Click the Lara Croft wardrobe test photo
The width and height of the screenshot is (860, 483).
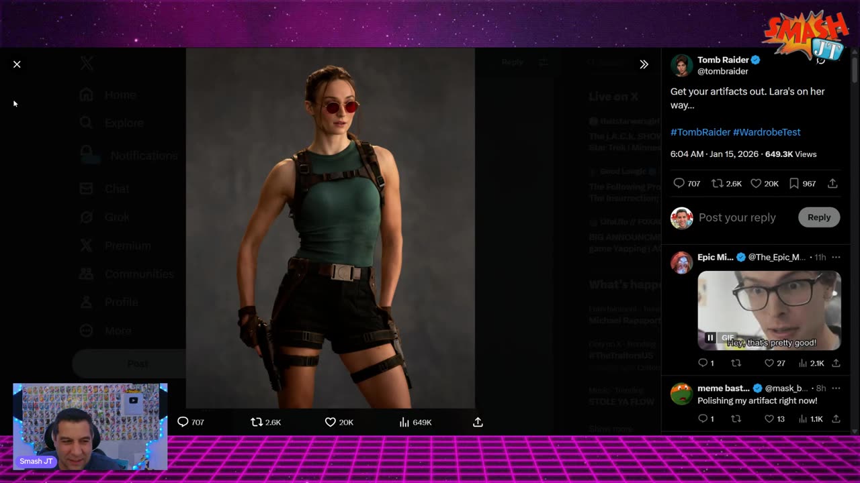tap(331, 228)
